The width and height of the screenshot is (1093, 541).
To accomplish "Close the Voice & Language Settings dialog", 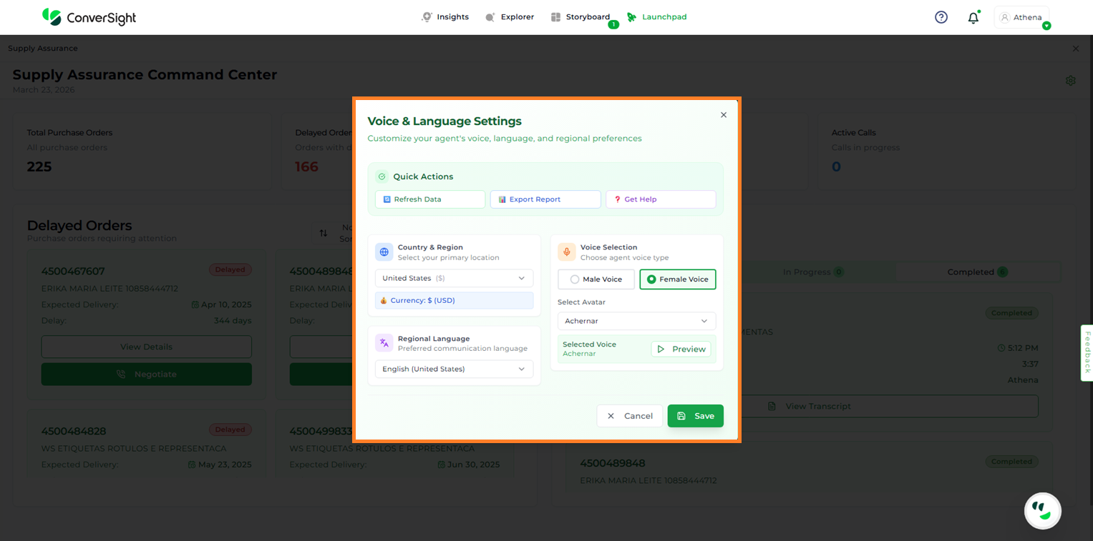I will [x=723, y=115].
